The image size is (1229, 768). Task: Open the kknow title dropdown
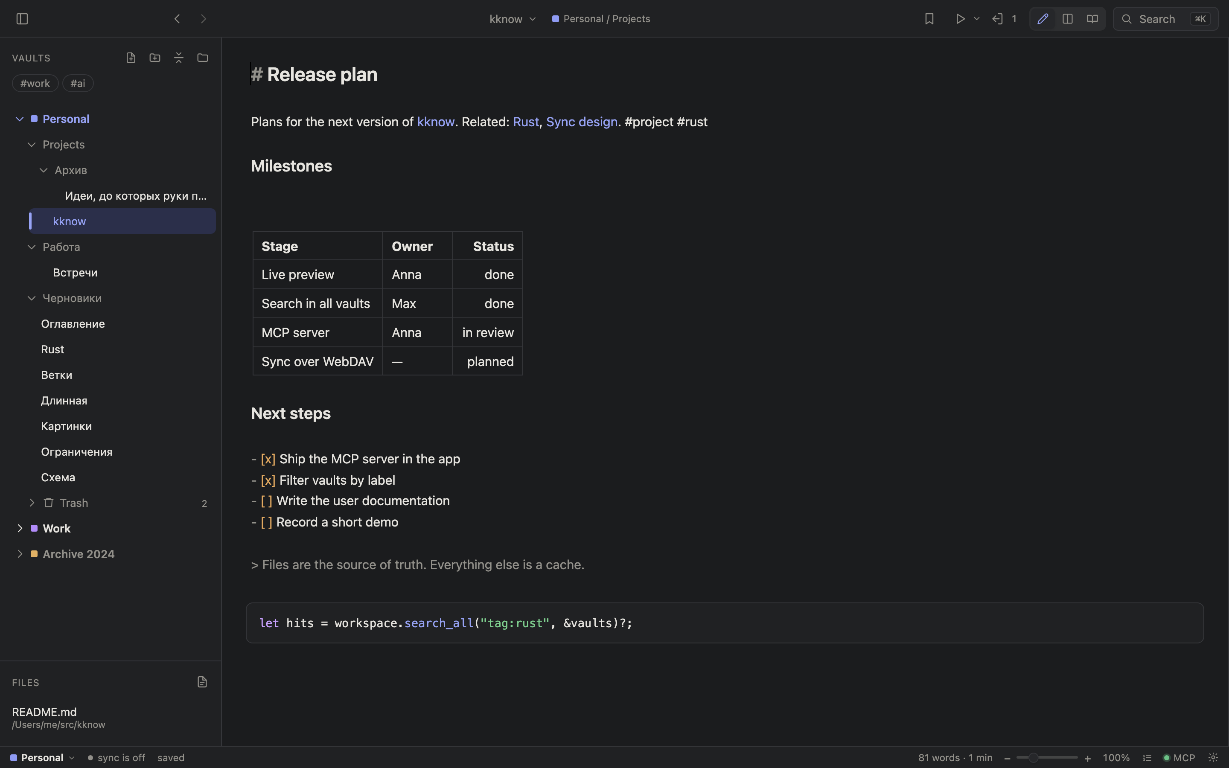(513, 19)
